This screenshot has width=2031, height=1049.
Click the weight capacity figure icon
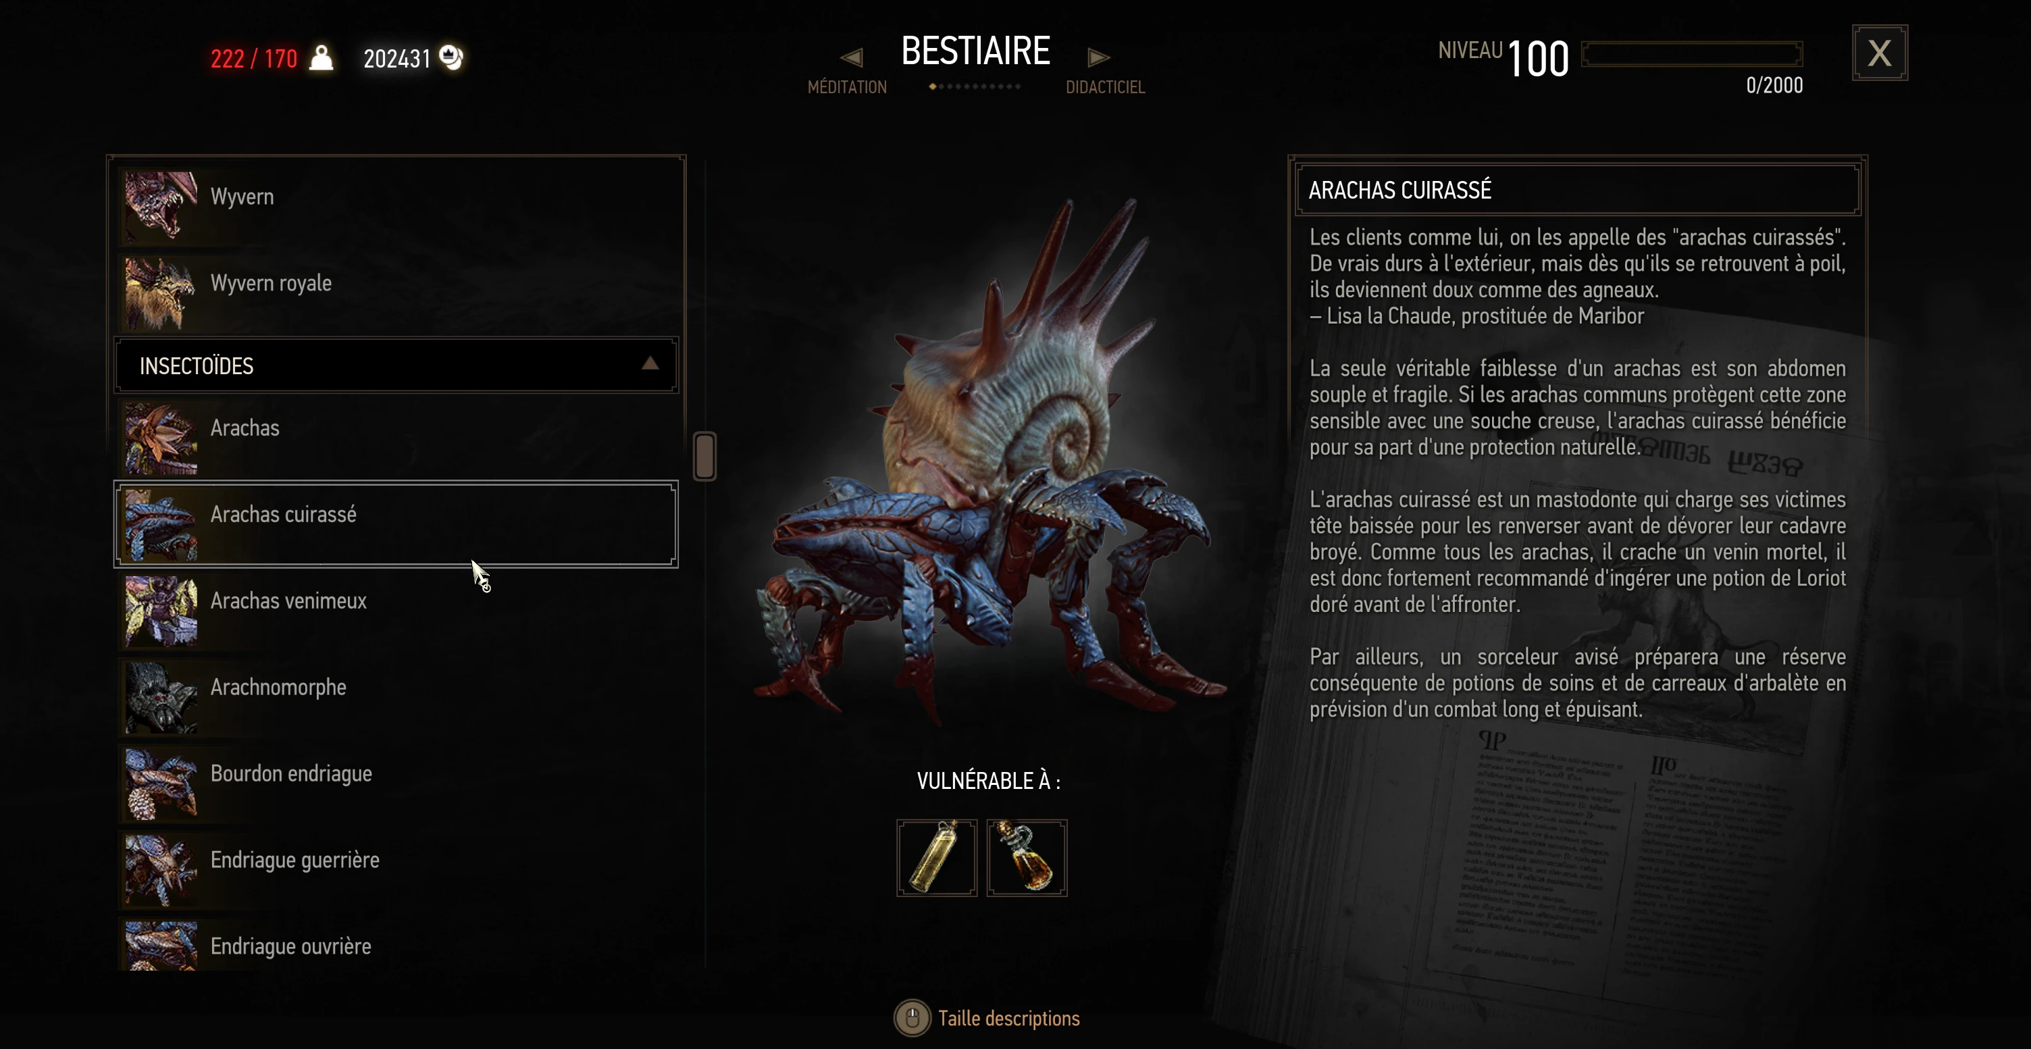pos(321,57)
